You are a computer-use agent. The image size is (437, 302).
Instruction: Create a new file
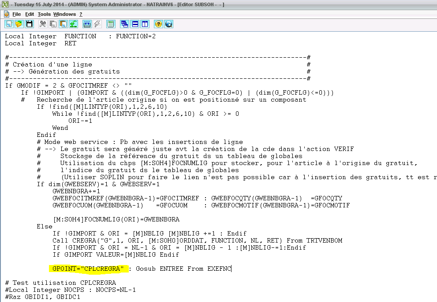point(9,24)
